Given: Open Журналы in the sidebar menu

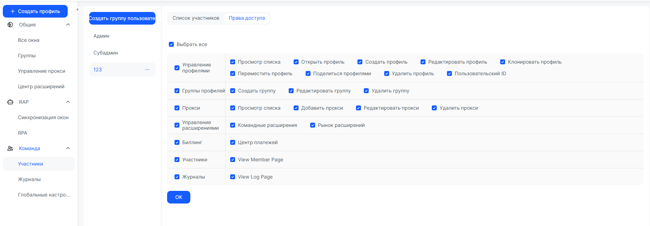Looking at the screenshot, I should point(29,179).
